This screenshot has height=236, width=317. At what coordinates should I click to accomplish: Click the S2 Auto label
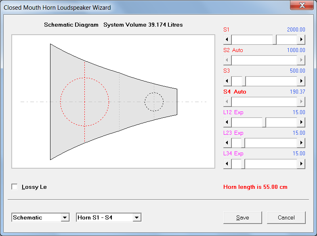[x=233, y=50]
